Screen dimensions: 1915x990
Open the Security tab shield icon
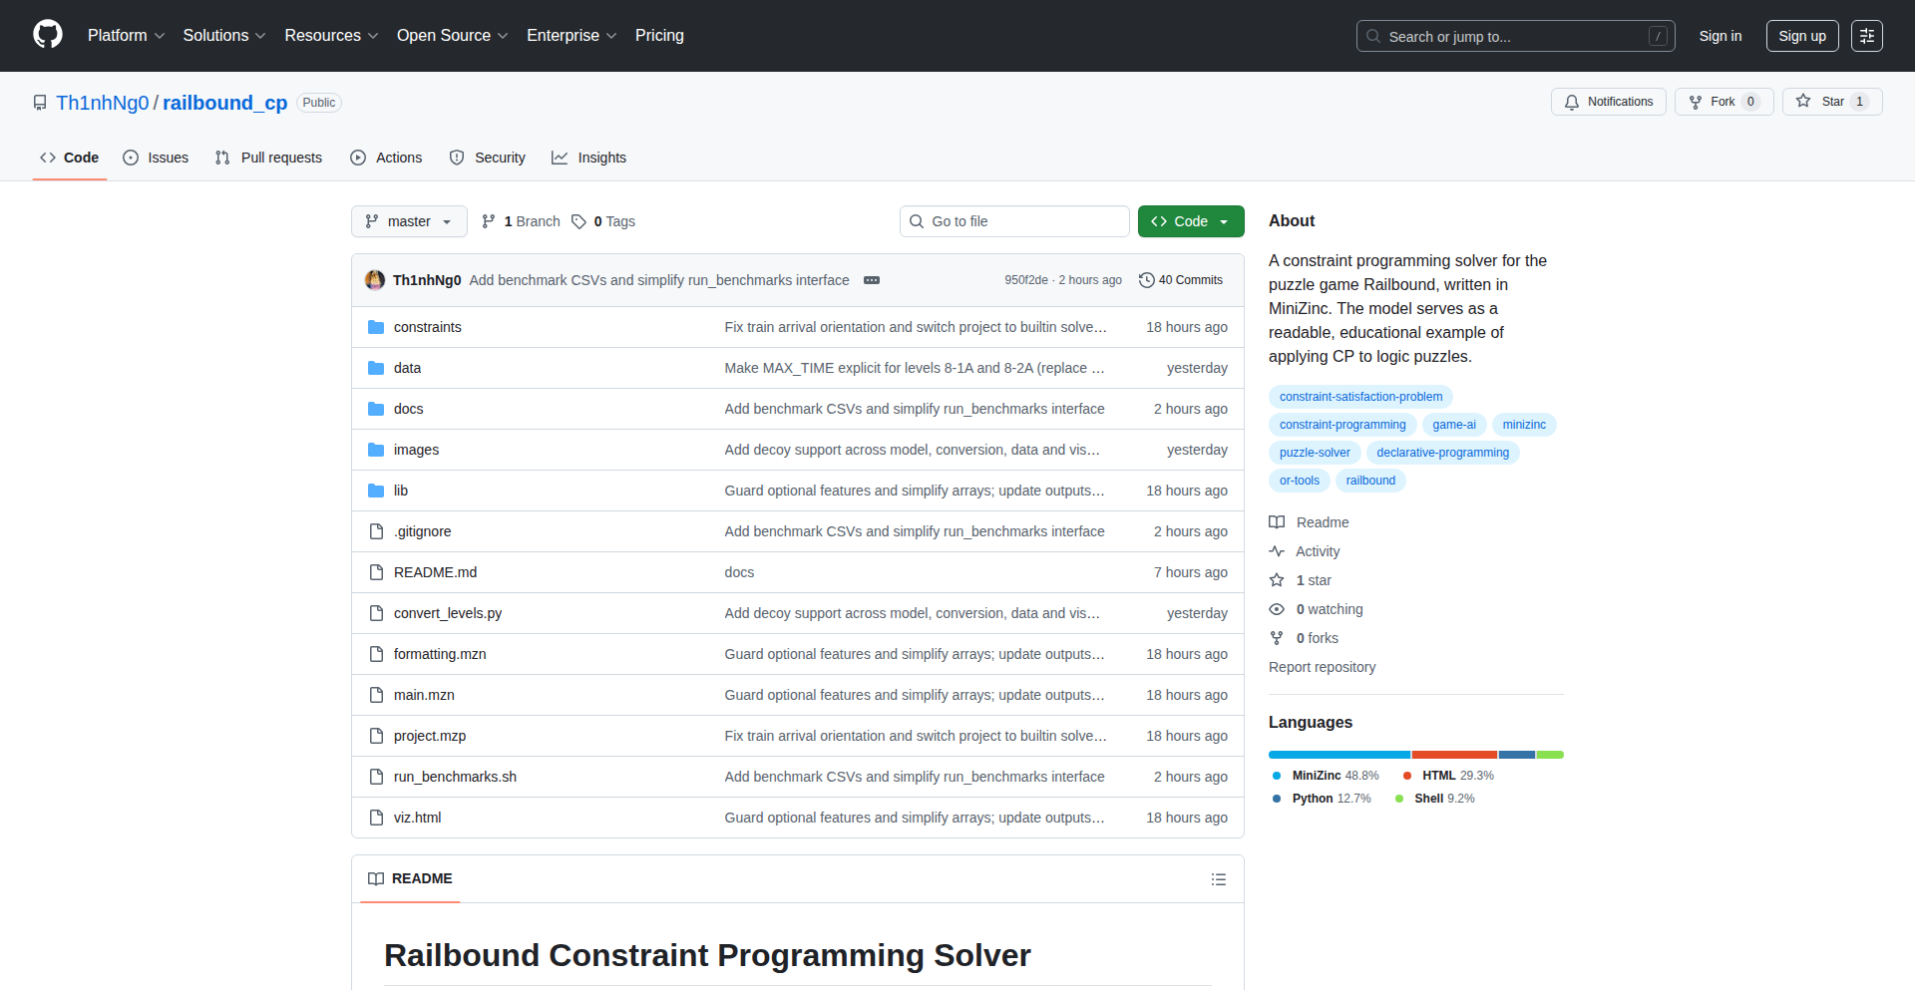(457, 158)
